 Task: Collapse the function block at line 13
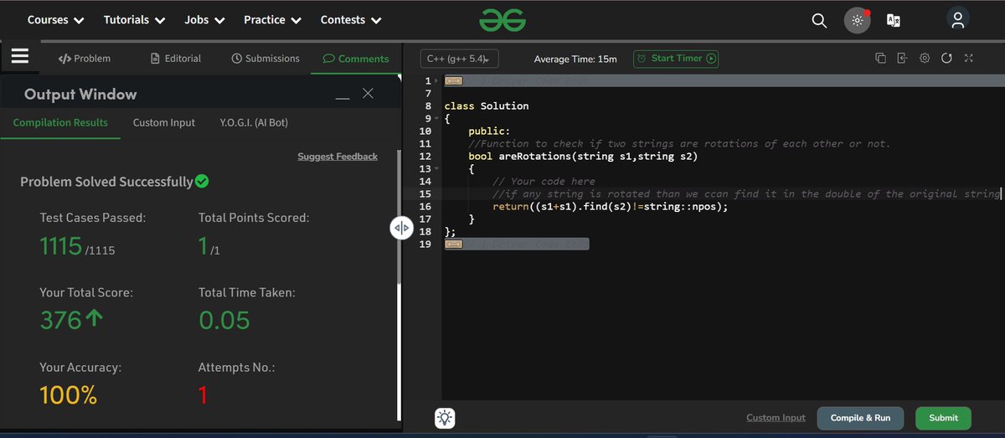pos(435,169)
